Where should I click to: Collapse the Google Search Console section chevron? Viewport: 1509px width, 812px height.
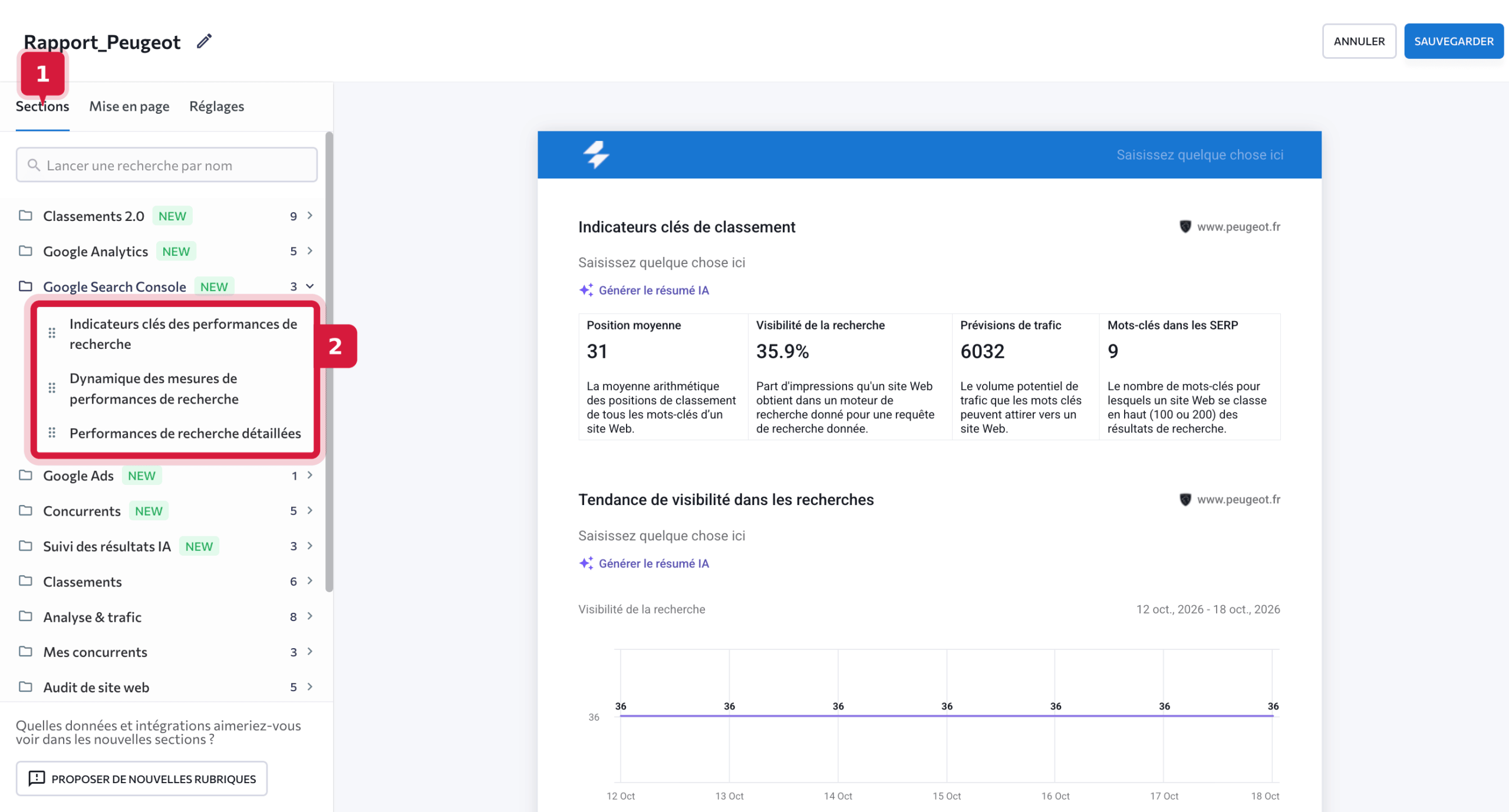[310, 286]
